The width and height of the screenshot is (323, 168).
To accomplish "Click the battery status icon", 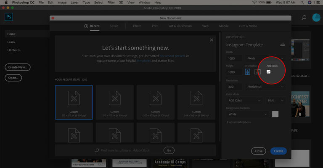I will tap(269, 3).
